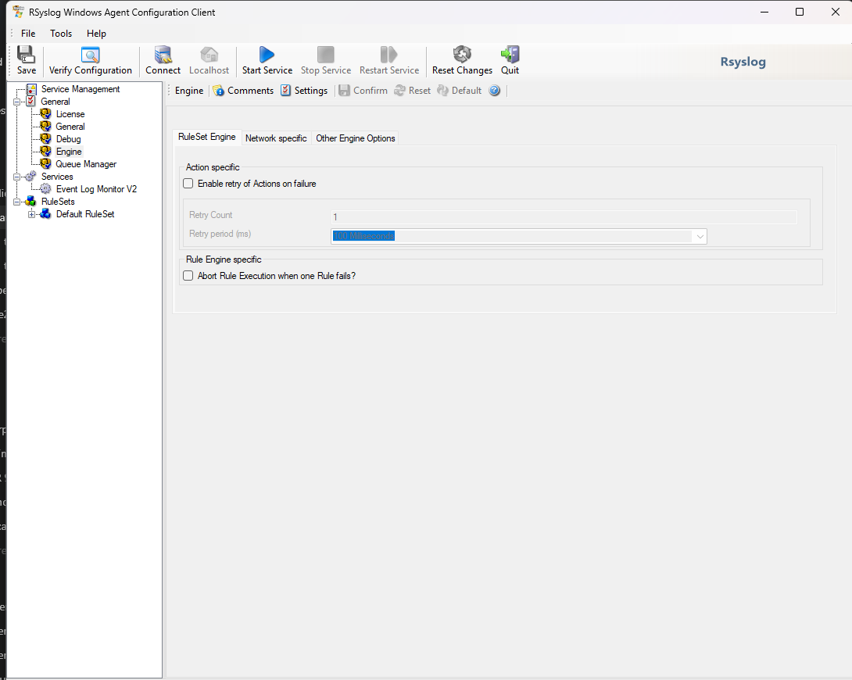Viewport: 852px width, 680px height.
Task: Collapse the Services tree node
Action: (17, 177)
